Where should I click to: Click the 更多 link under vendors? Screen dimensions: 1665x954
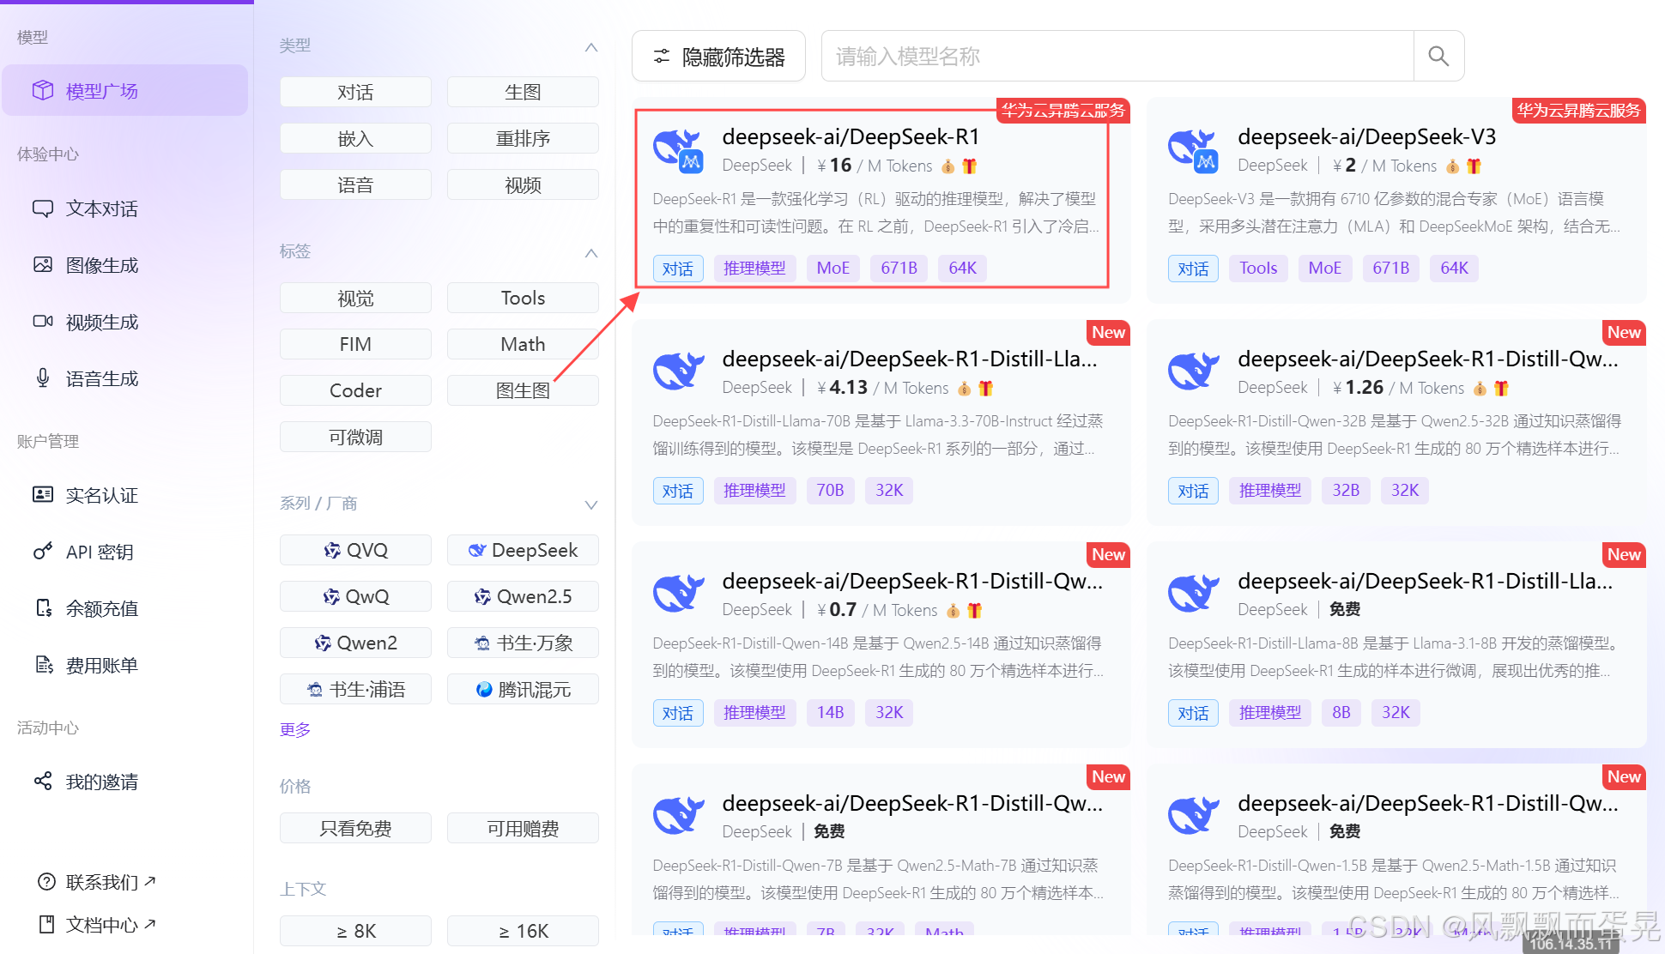pyautogui.click(x=294, y=729)
